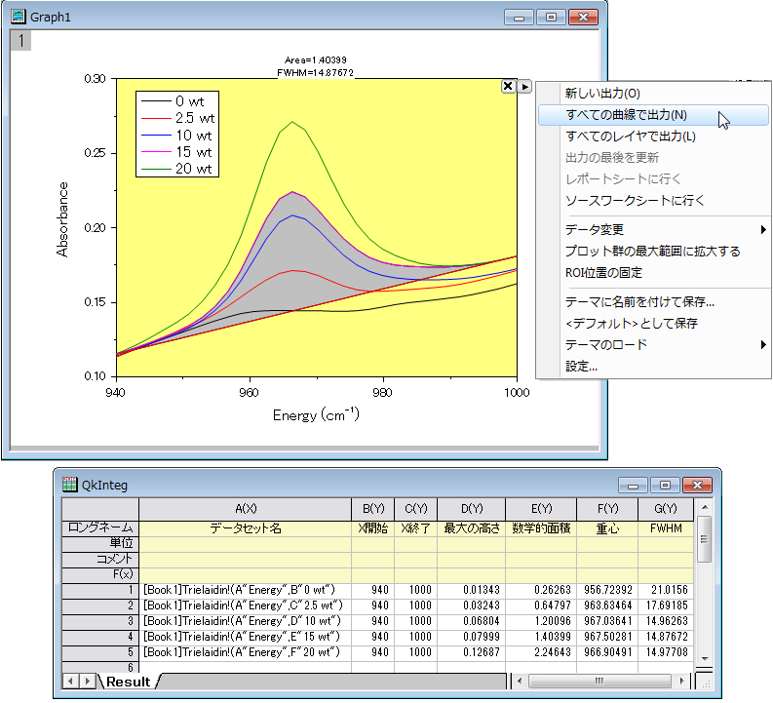Select column header D(Y)
Image resolution: width=773 pixels, height=703 pixels.
tap(471, 509)
